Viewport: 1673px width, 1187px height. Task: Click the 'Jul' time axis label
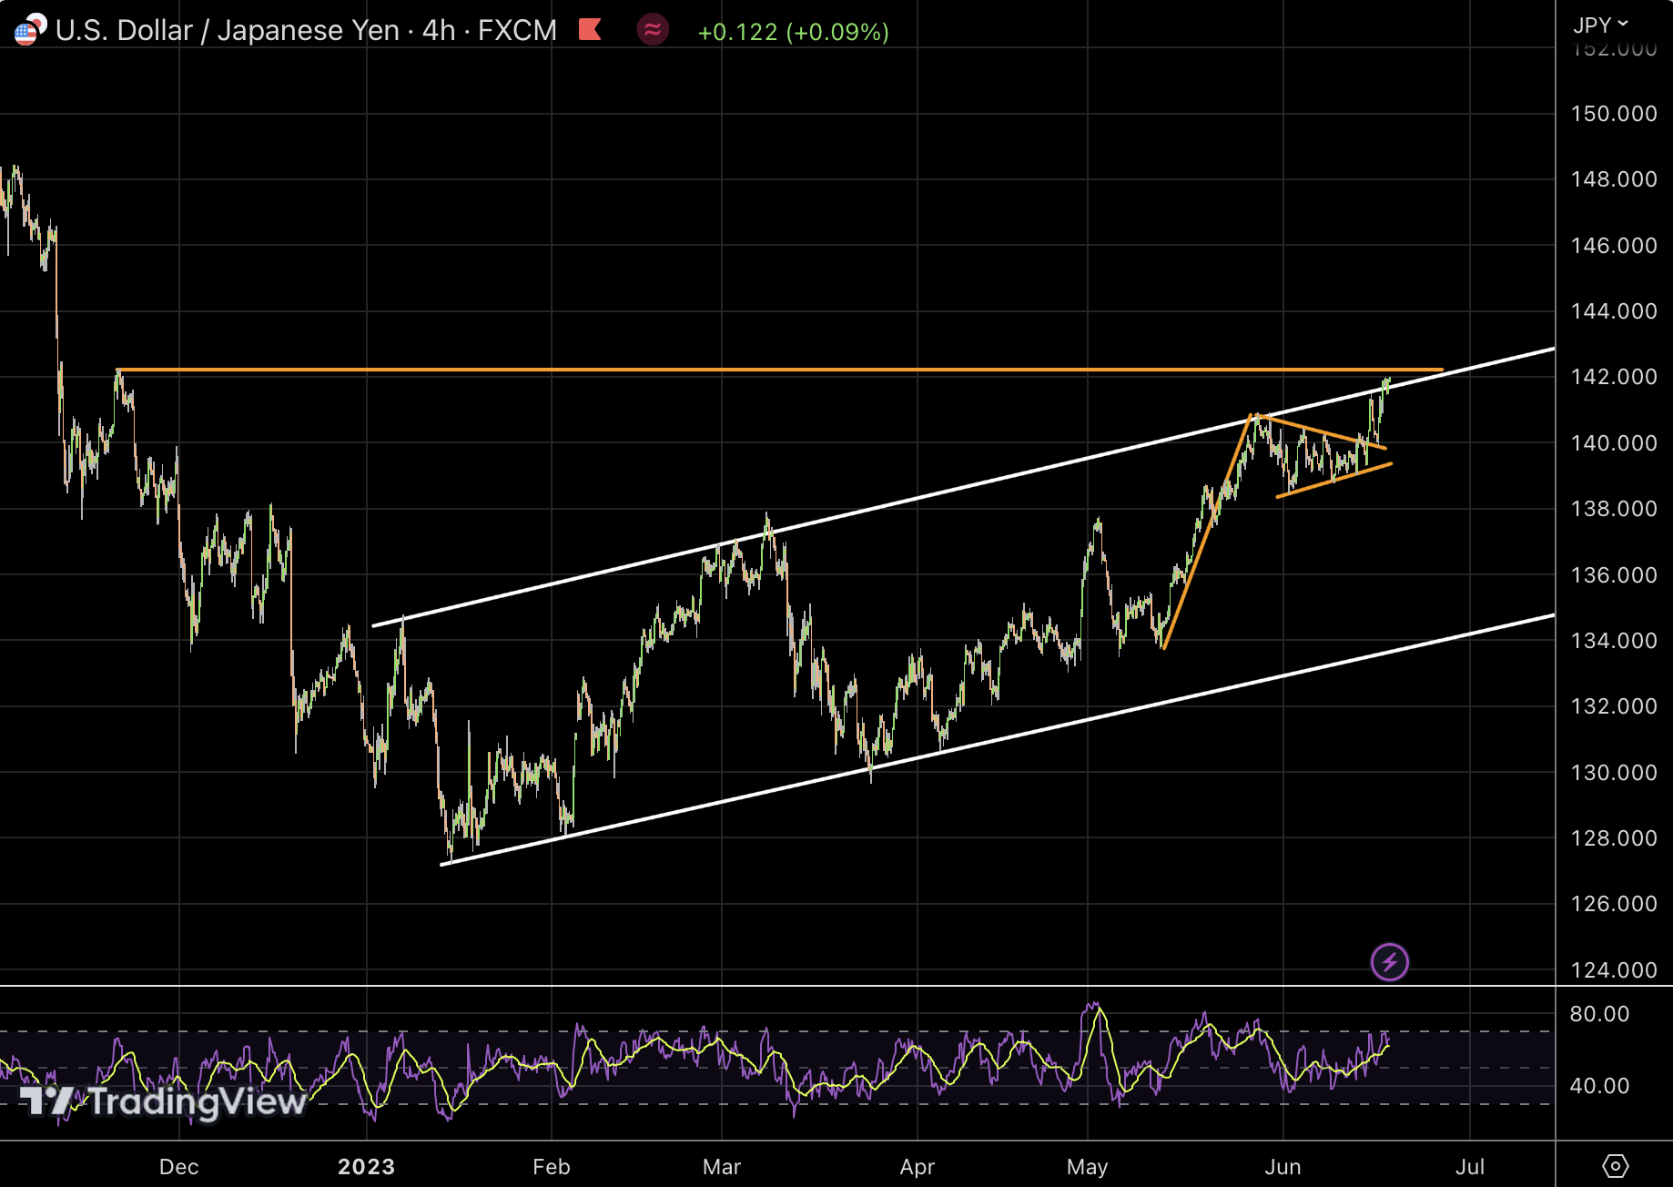pos(1470,1167)
